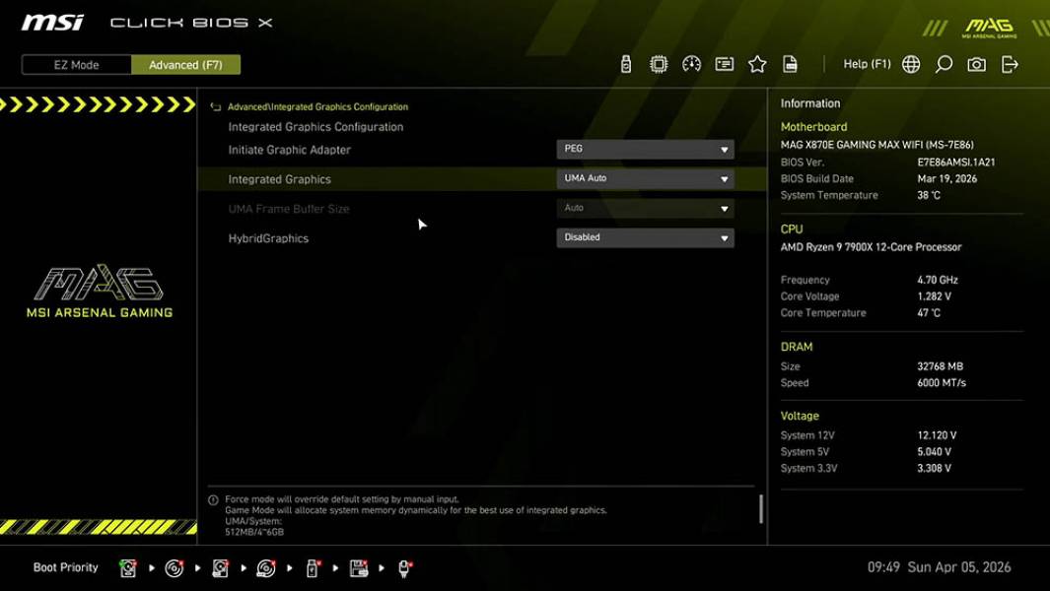This screenshot has width=1050, height=591.
Task: Click the CPU chip hardware icon in toolbar
Action: [x=659, y=63]
